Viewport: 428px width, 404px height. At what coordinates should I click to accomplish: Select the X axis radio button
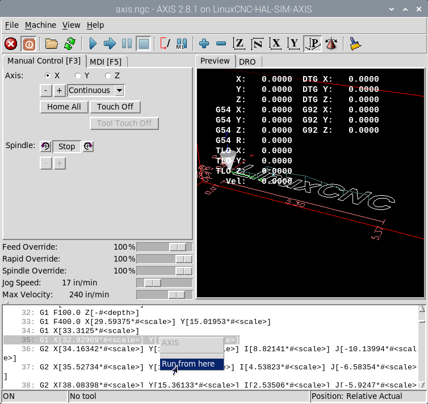pos(48,75)
